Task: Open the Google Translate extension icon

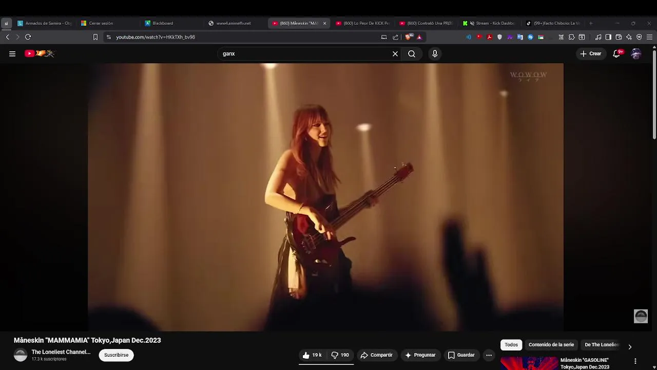Action: 520,37
